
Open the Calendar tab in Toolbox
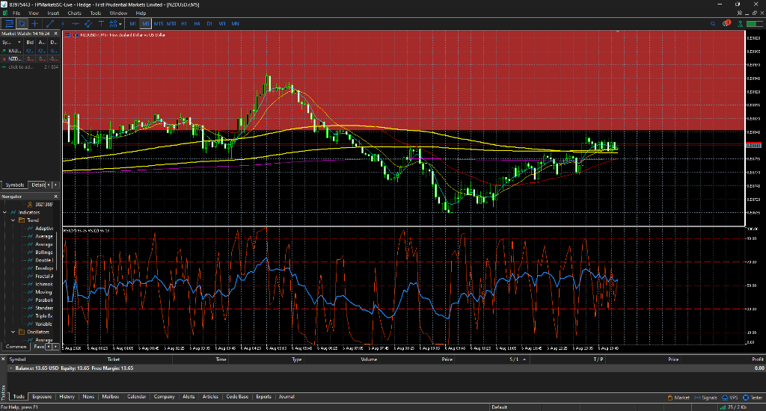tap(137, 397)
